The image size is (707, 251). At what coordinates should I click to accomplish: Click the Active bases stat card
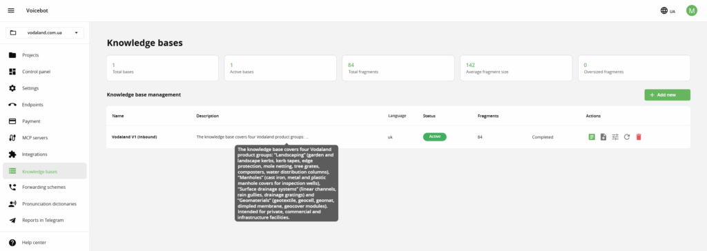[x=280, y=68]
